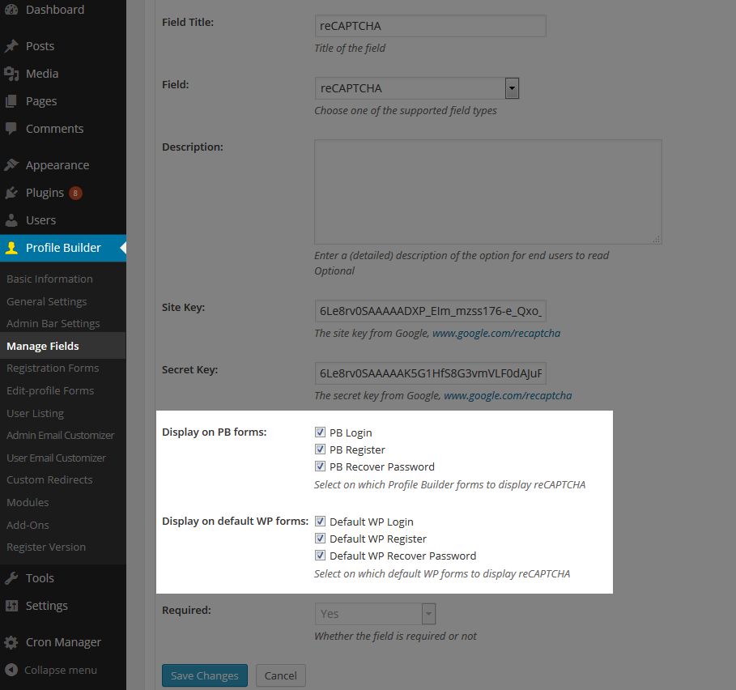The width and height of the screenshot is (736, 690).
Task: Open Register Version submenu item
Action: (46, 547)
